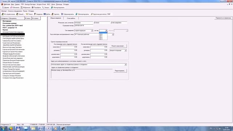Open the ФСС menu
Screen dimensions: 233x131
(48, 4)
